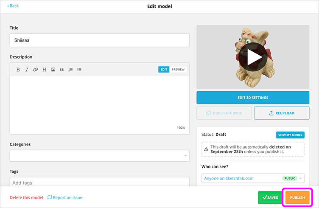319x208 pixels.
Task: Apply bold formatting in description toolbar
Action: (x=18, y=70)
